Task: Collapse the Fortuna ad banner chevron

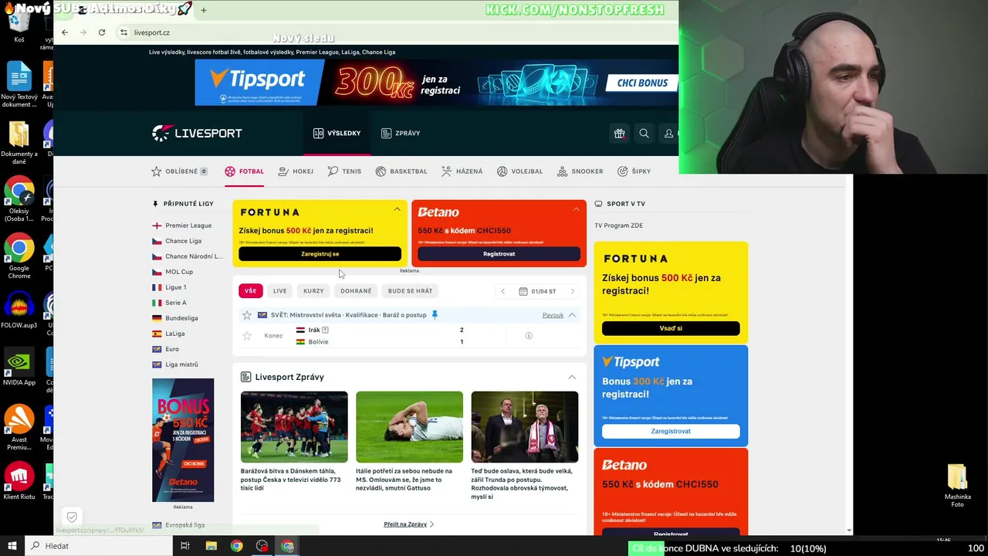Action: coord(397,209)
